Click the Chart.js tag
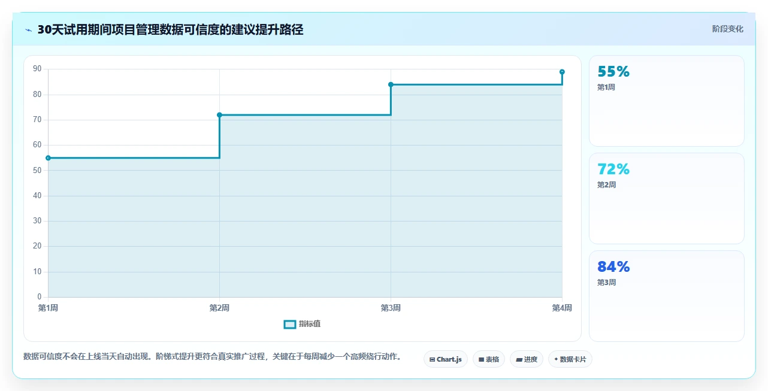Viewport: 768px width, 391px height. [446, 359]
